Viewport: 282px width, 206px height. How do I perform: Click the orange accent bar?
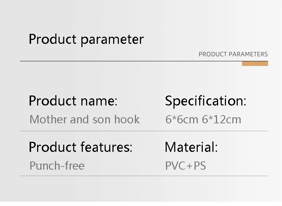click(x=255, y=64)
